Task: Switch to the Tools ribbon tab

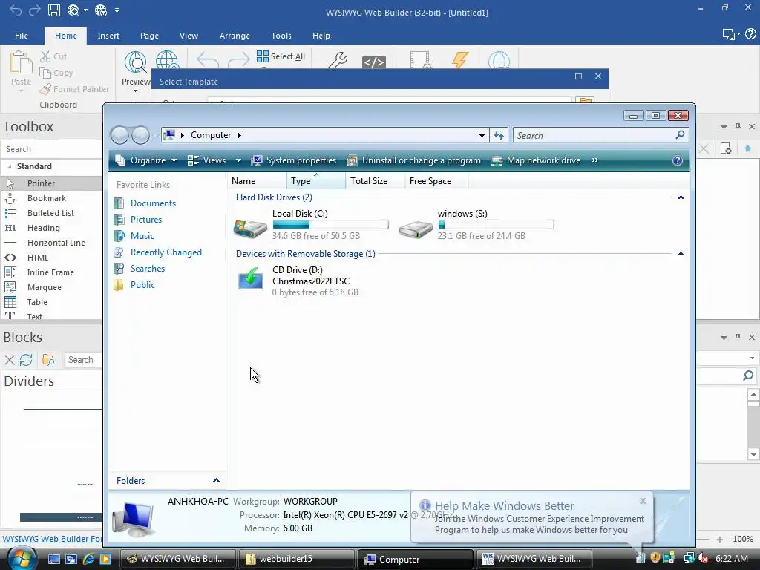Action: (x=281, y=36)
